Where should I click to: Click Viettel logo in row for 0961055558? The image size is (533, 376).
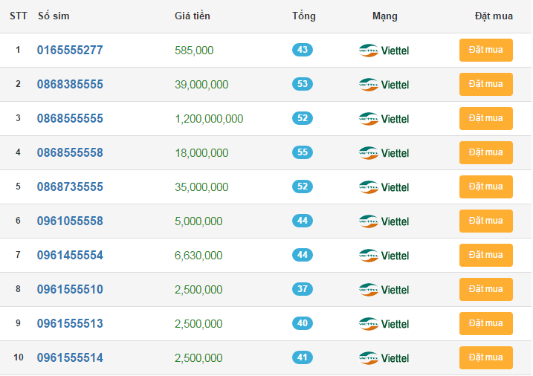pos(384,221)
